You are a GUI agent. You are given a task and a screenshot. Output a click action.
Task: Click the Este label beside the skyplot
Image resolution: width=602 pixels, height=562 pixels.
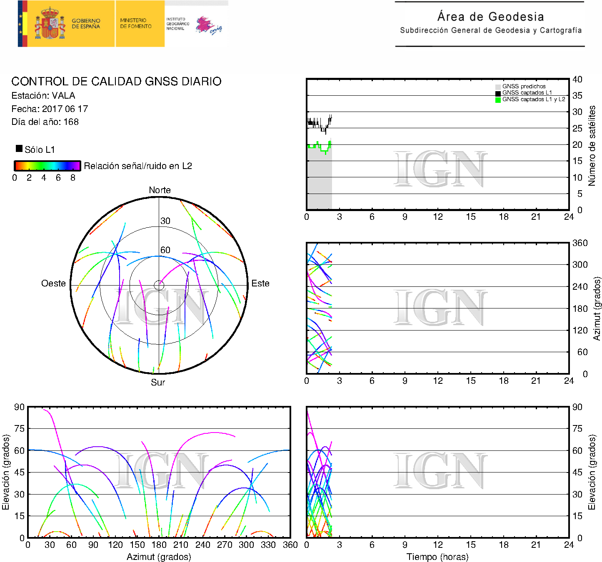(x=260, y=283)
